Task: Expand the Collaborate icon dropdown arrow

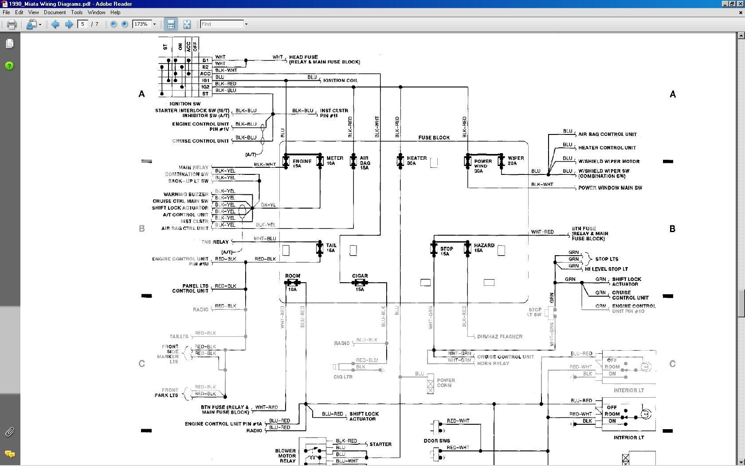Action: tap(40, 24)
